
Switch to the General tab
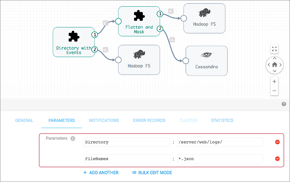coord(24,120)
